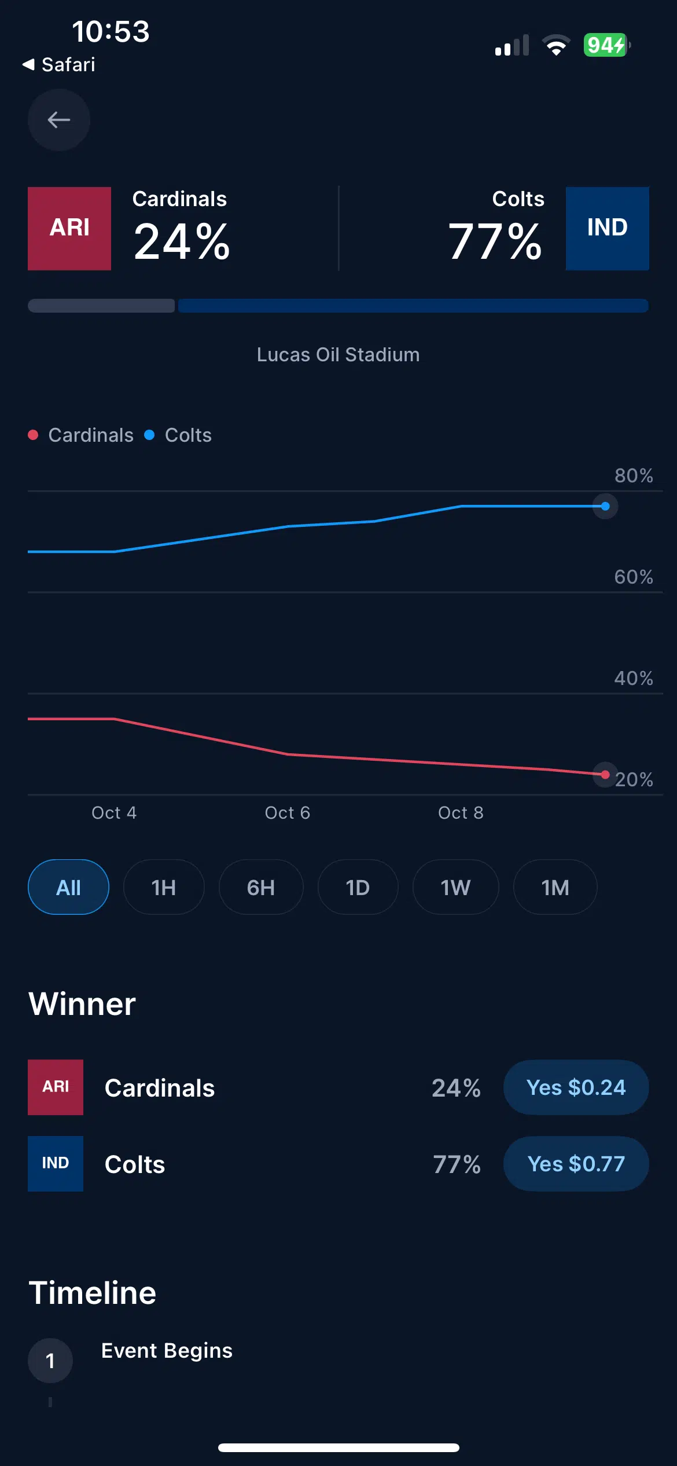
Task: Choose the 1M chart range
Action: click(x=555, y=887)
